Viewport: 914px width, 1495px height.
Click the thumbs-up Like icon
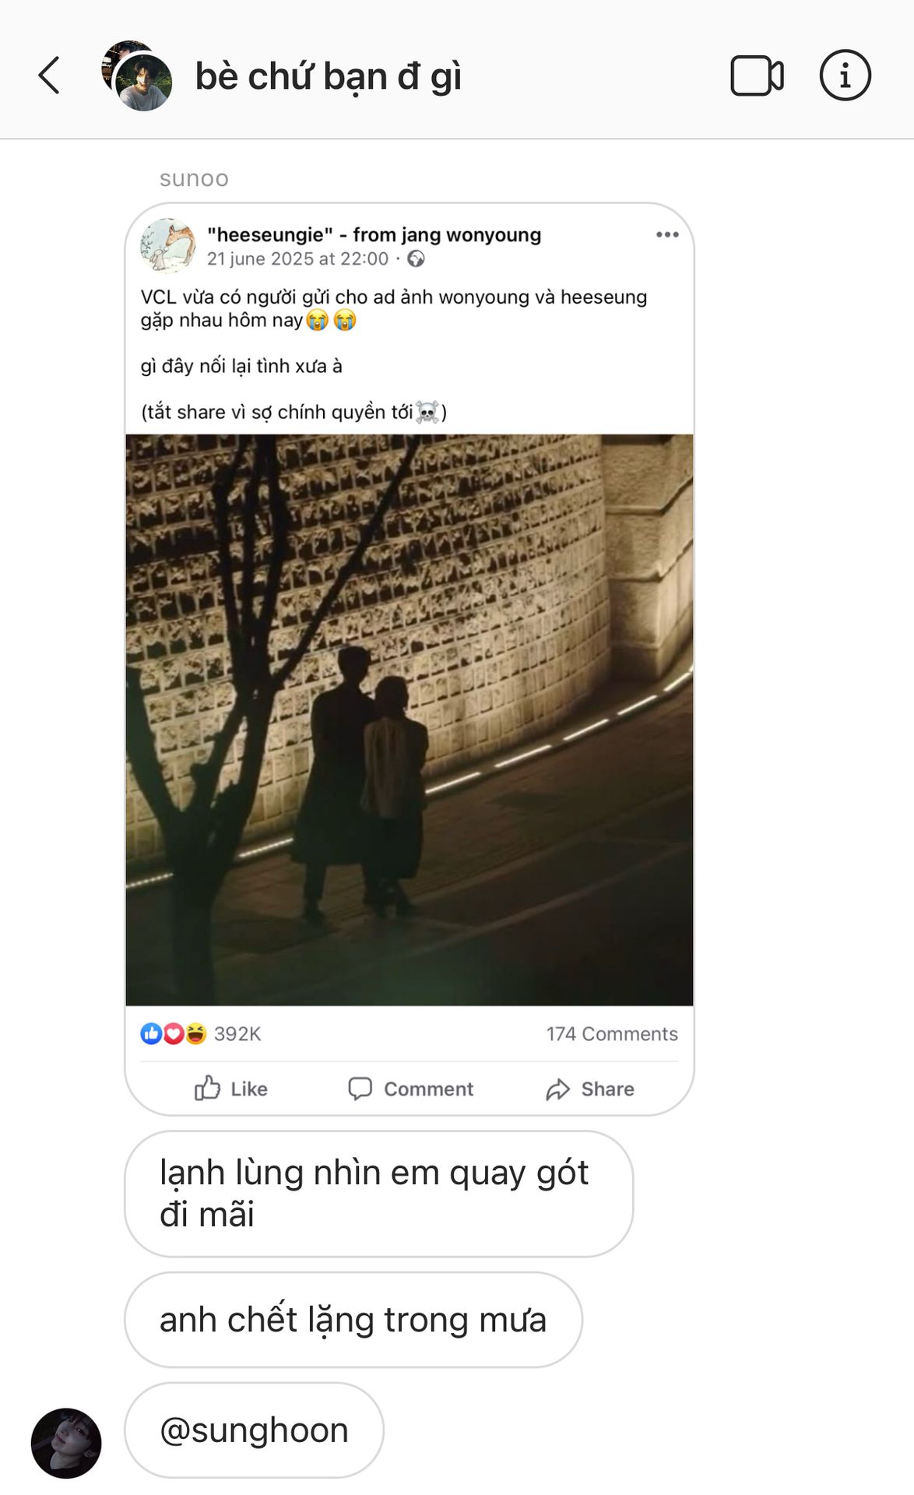point(207,1088)
